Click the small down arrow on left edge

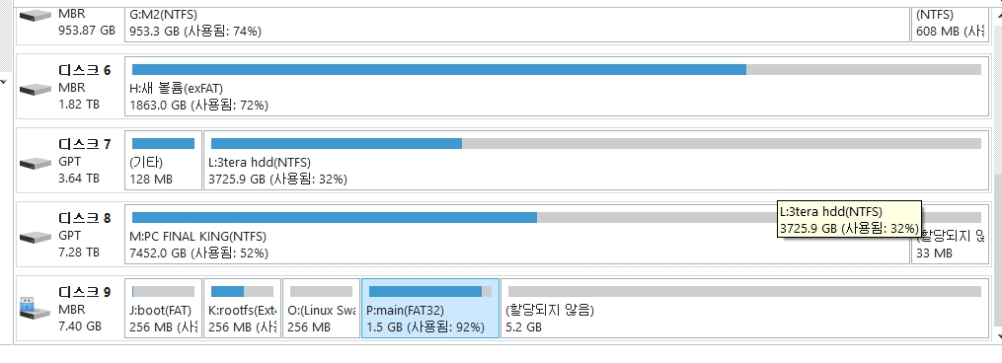[x=3, y=82]
